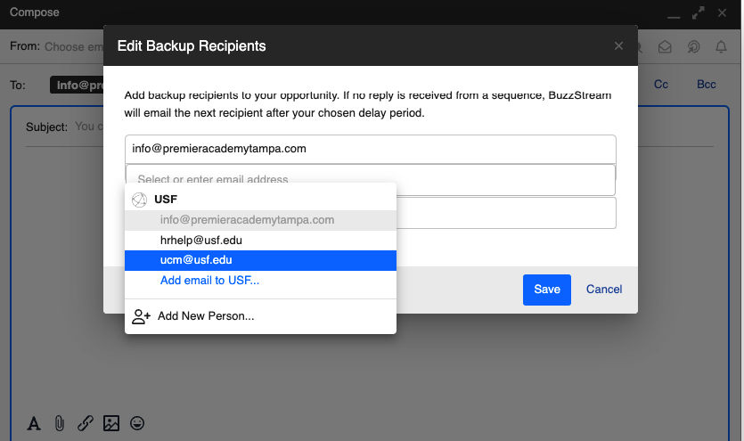Close the Edit Backup Recipients dialog
The image size is (744, 441).
click(x=618, y=46)
